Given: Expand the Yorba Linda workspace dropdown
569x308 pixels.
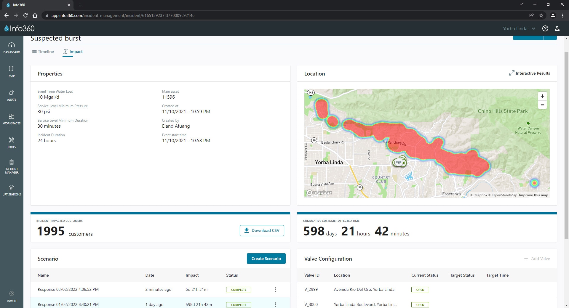Looking at the screenshot, I should pyautogui.click(x=519, y=28).
